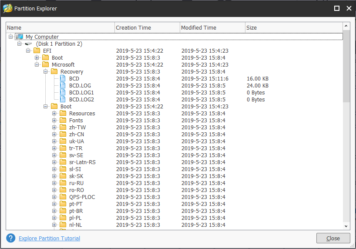Image resolution: width=356 pixels, height=249 pixels.
Task: Sort by the Modified Time column header
Action: 212,27
